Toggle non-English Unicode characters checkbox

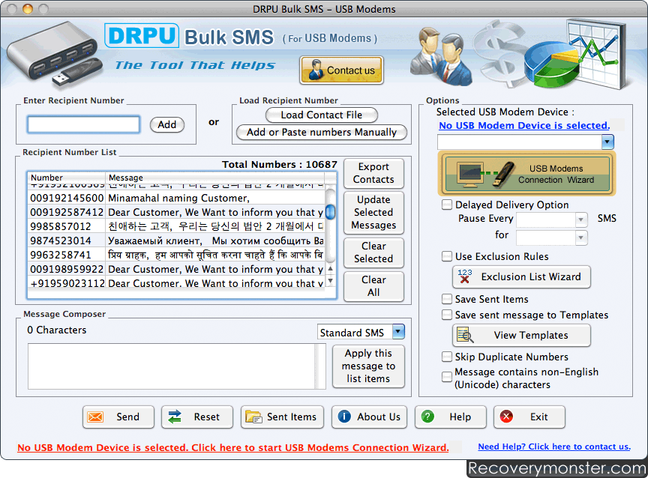click(447, 377)
